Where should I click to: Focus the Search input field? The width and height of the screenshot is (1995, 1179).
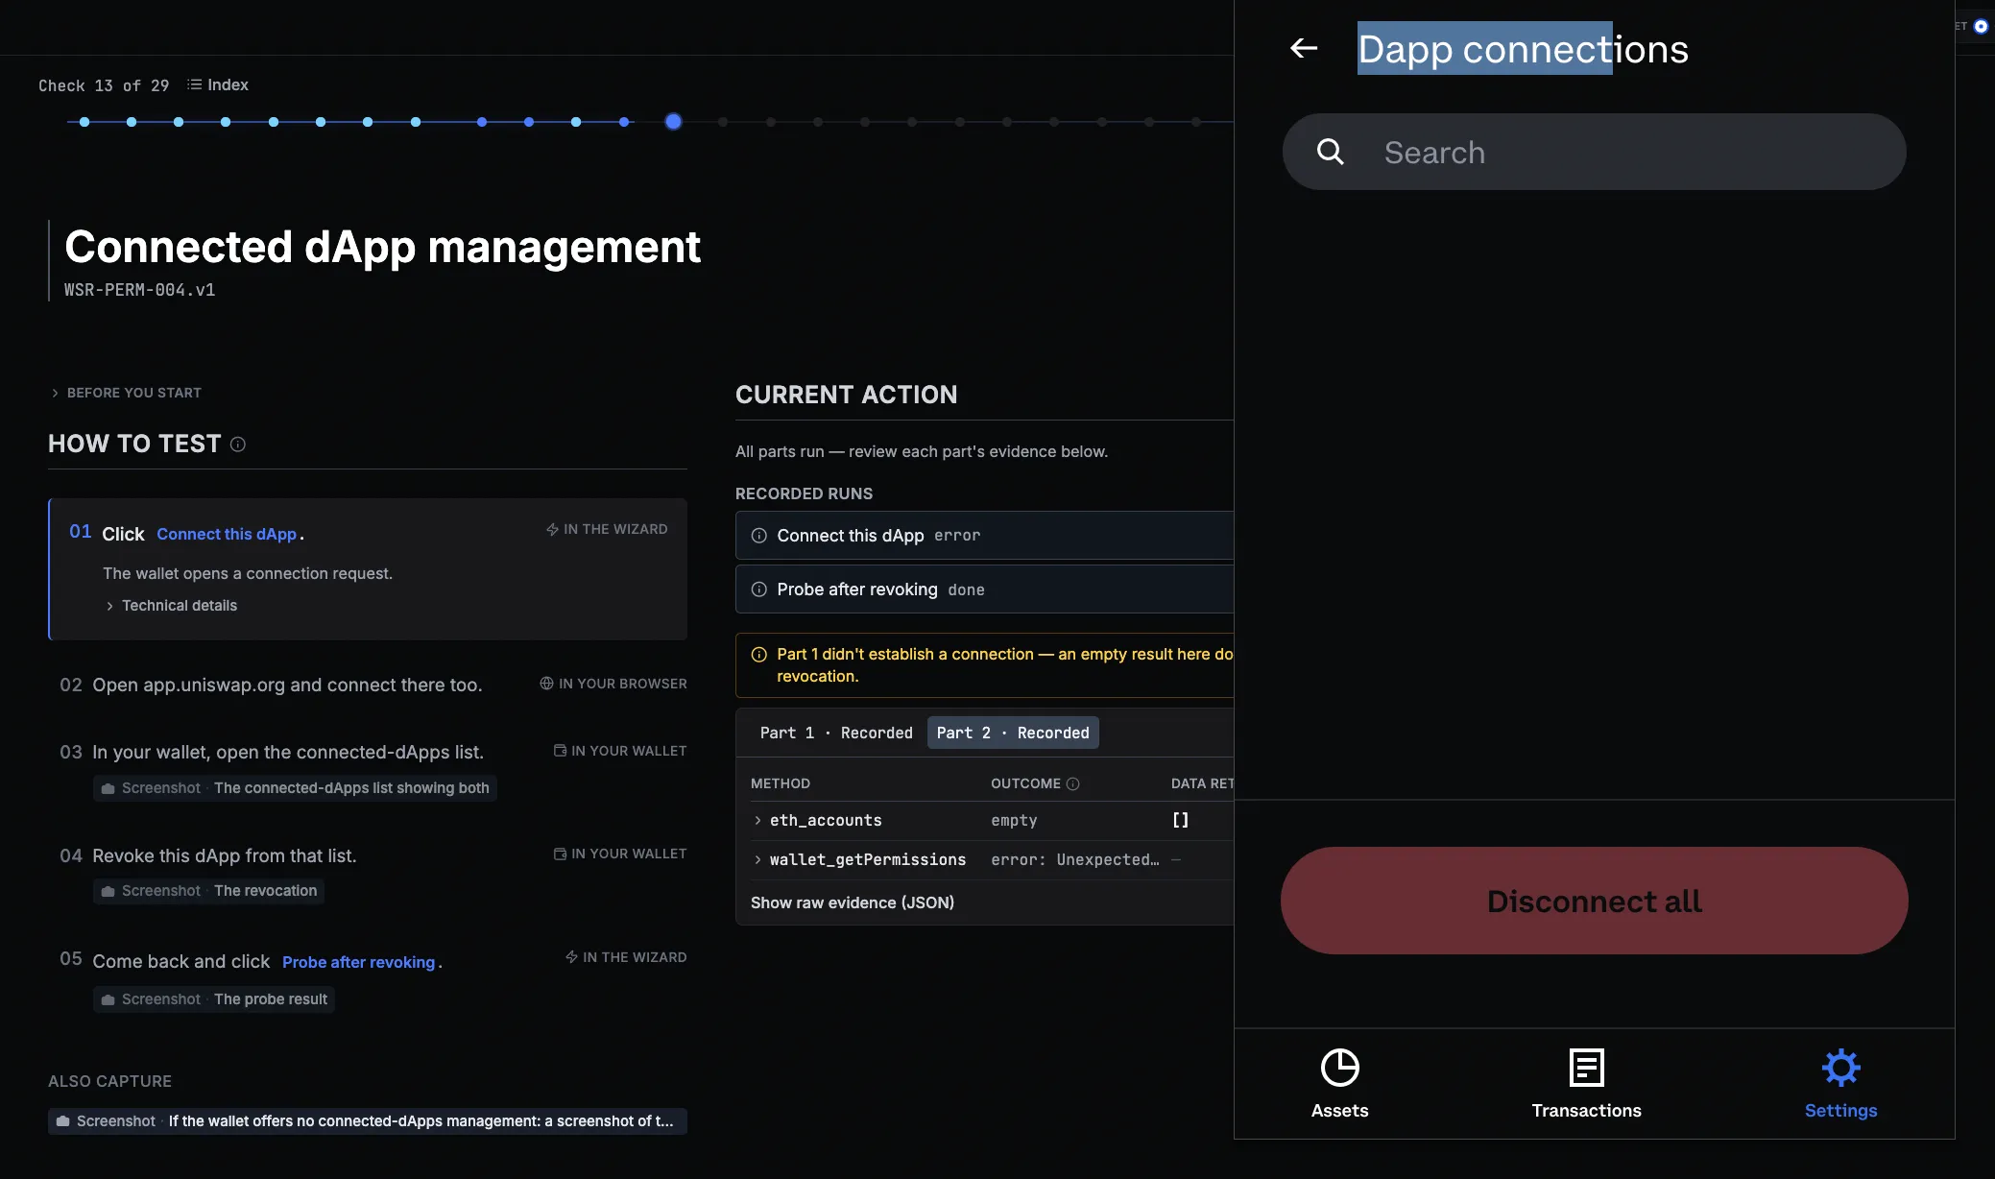click(1594, 152)
